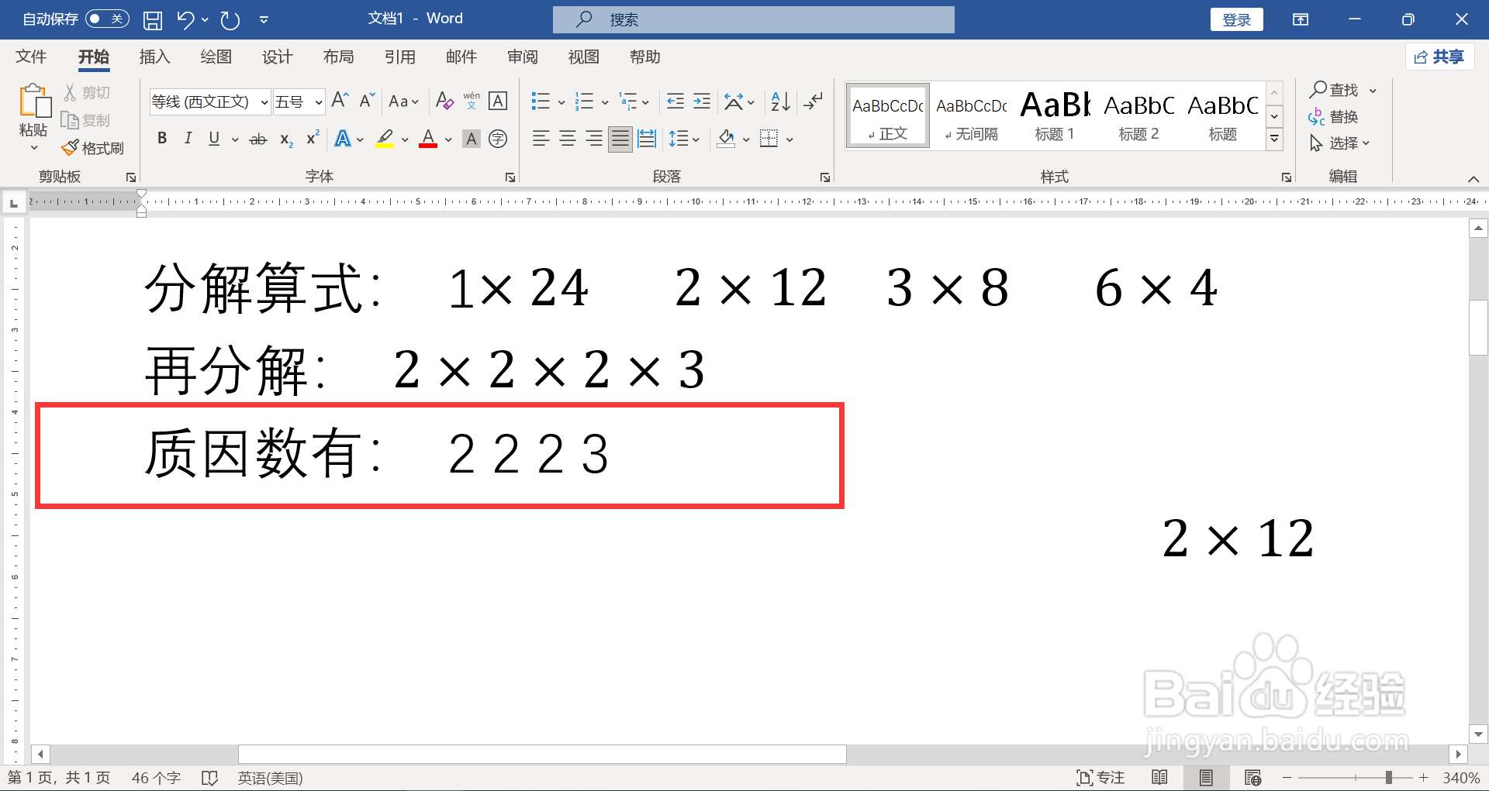Image resolution: width=1489 pixels, height=791 pixels.
Task: Switch to Web Layout view icon
Action: [1252, 777]
